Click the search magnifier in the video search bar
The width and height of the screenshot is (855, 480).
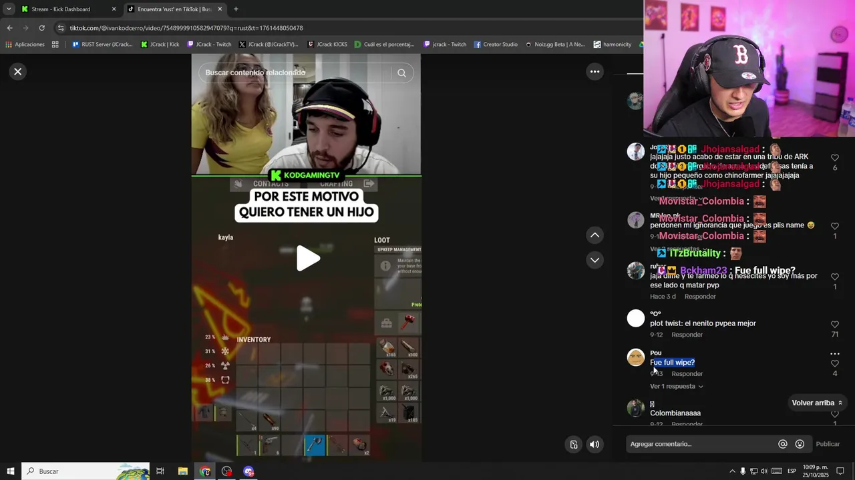coord(401,73)
